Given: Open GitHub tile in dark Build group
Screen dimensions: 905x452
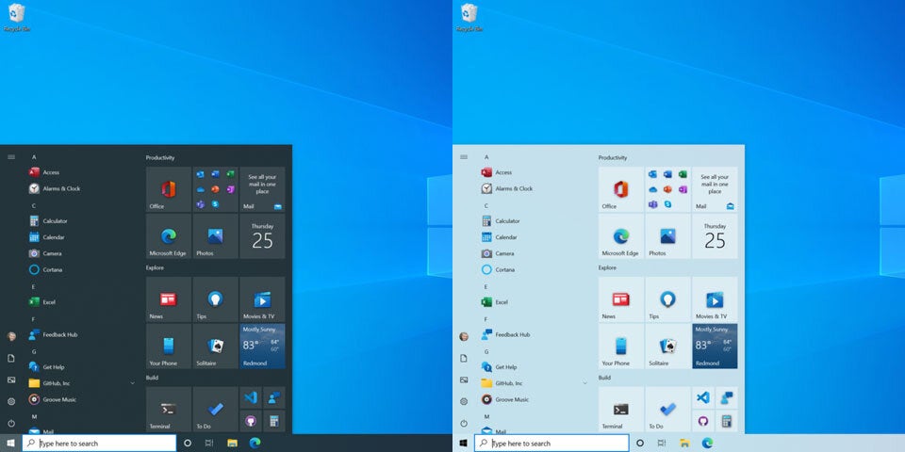Looking at the screenshot, I should (x=251, y=421).
